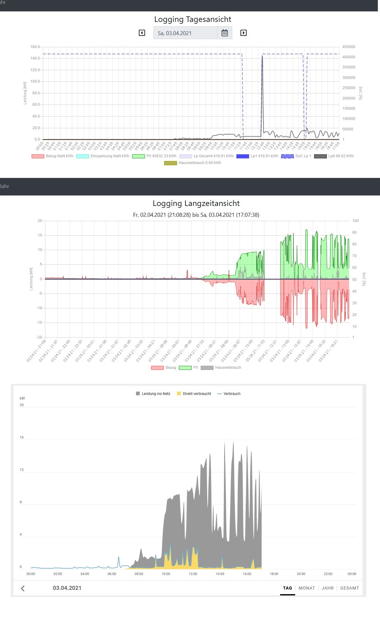The image size is (380, 621).
Task: Open the calendar date picker icon
Action: point(225,33)
